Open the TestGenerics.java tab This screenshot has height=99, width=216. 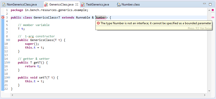[x=97, y=4]
